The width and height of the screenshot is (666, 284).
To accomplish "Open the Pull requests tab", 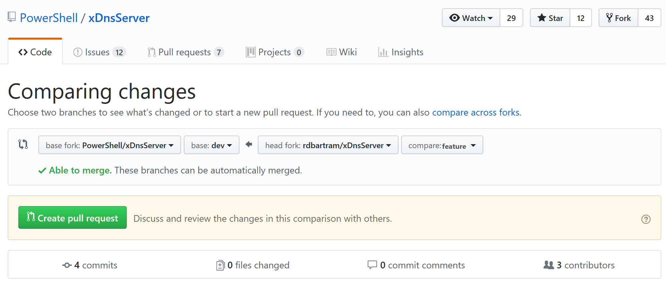I will (185, 52).
